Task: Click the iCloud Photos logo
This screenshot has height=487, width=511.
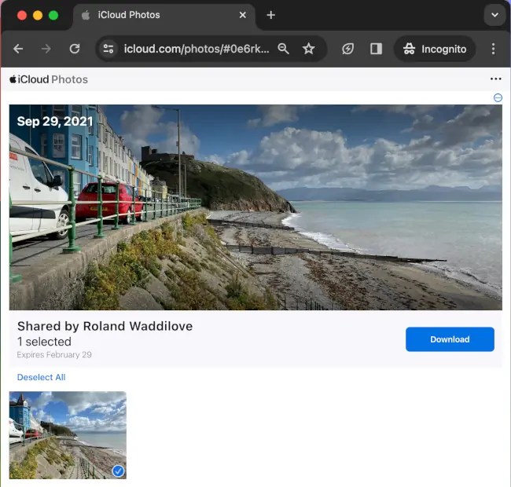Action: tap(49, 79)
